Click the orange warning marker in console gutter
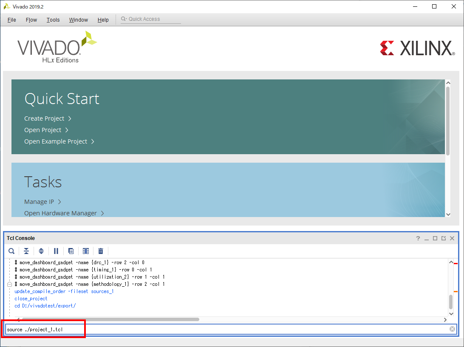Viewport: 464px width, 347px height. (456, 292)
